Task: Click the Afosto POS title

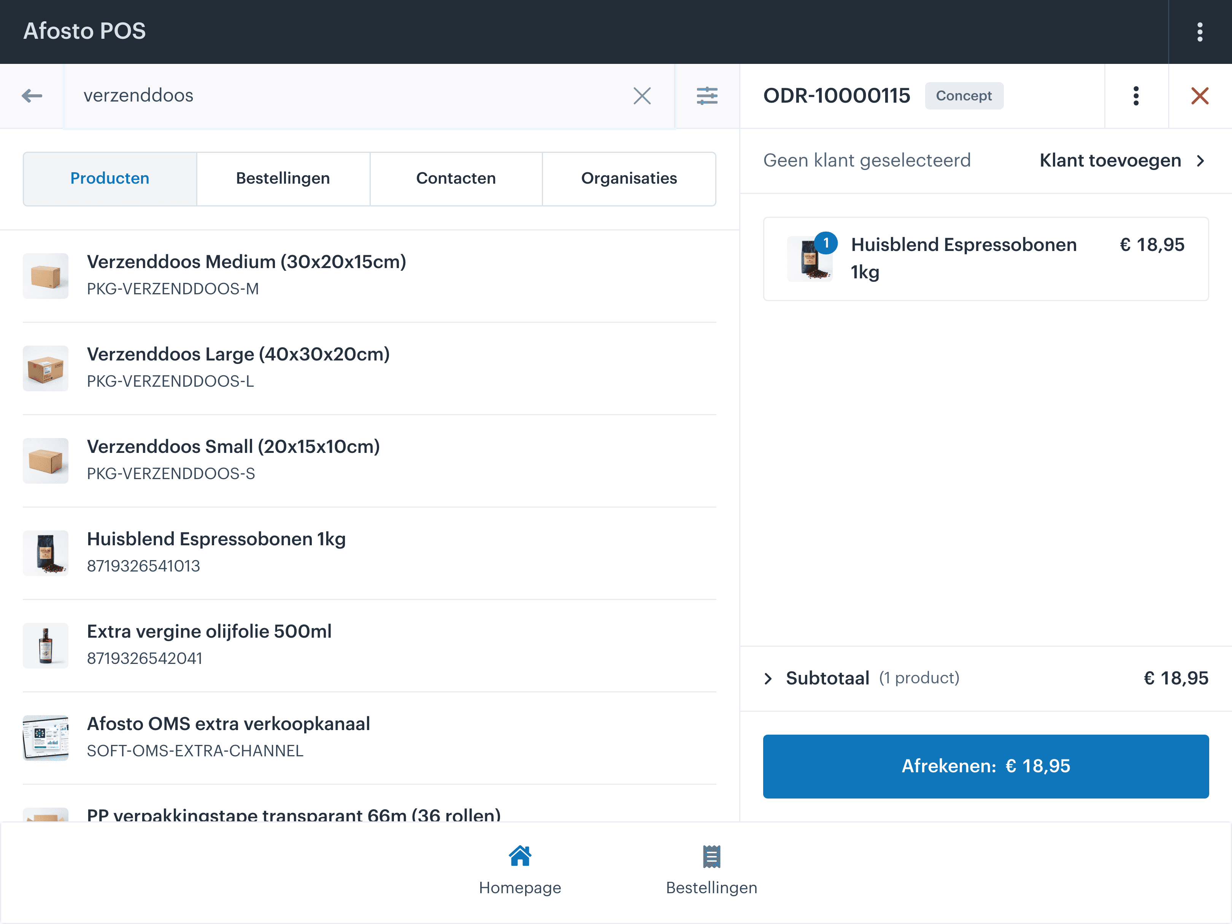Action: (85, 31)
